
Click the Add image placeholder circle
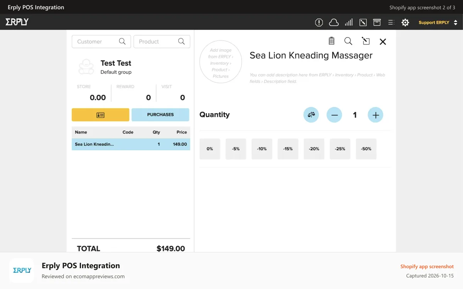click(221, 62)
